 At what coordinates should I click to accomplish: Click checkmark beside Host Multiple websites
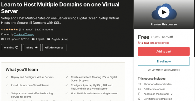tap(67, 94)
